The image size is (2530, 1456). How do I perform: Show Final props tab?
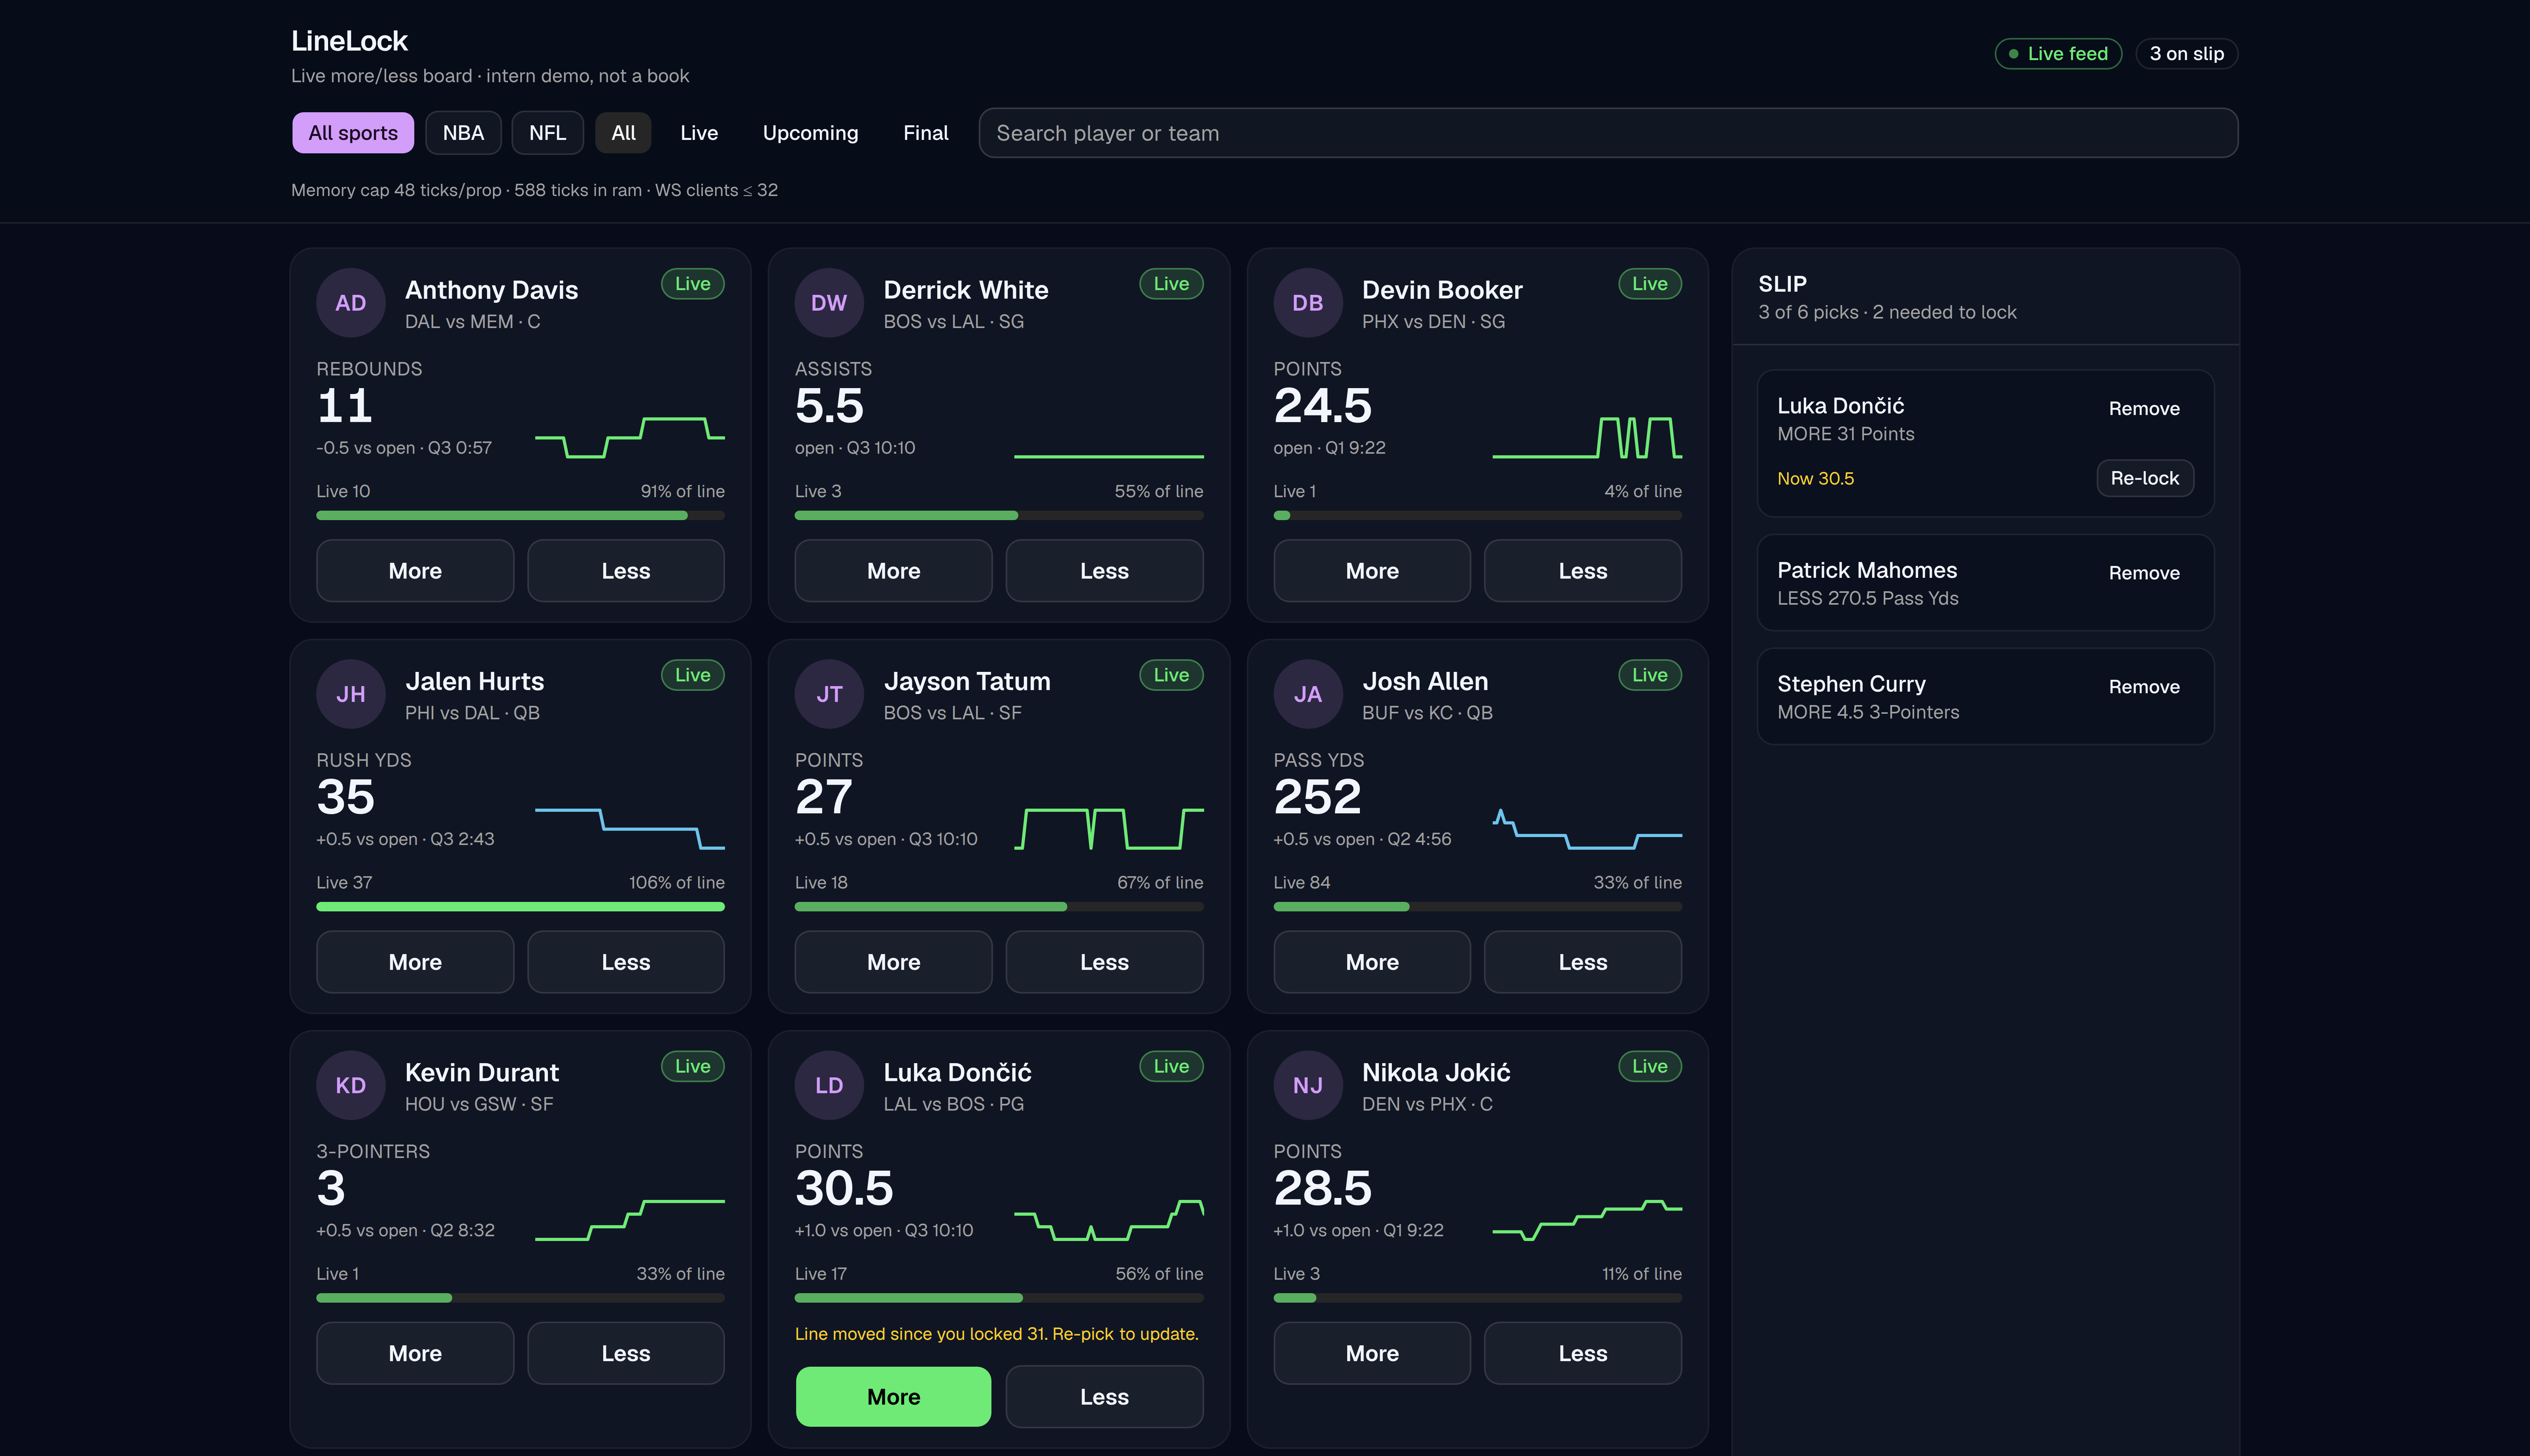click(x=926, y=133)
